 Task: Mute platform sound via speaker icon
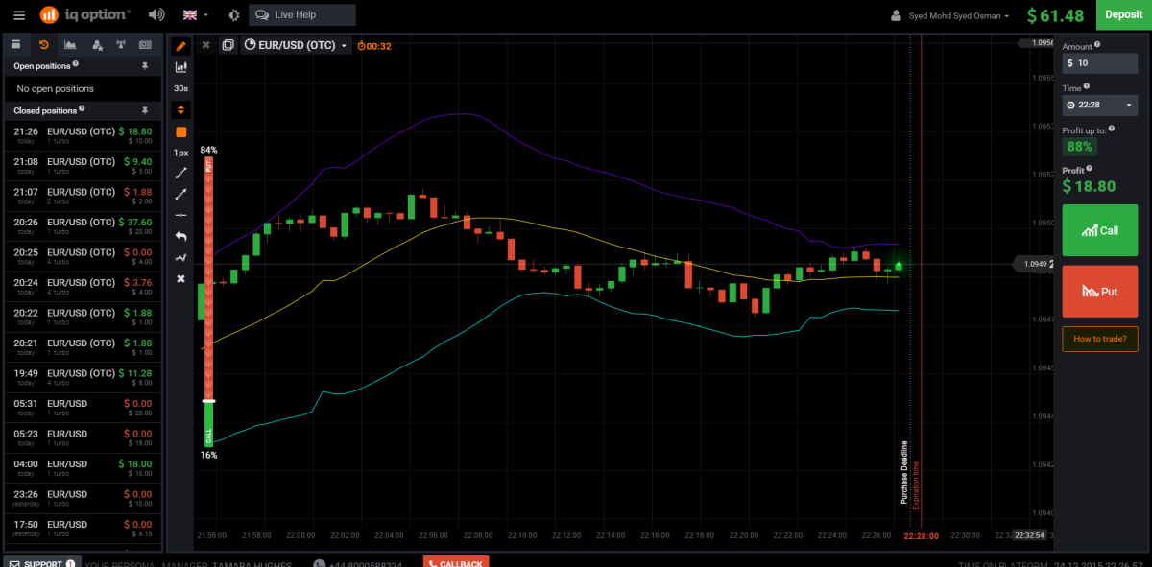point(156,15)
